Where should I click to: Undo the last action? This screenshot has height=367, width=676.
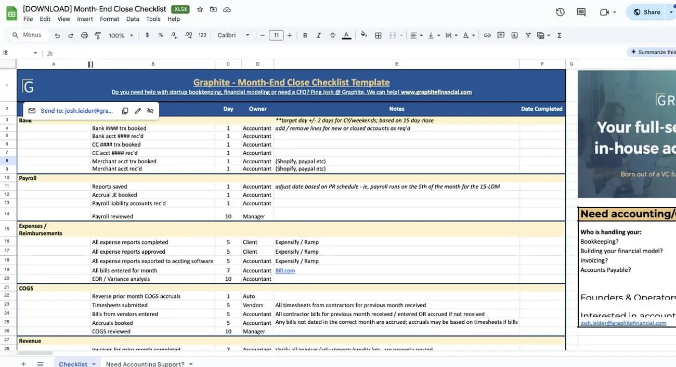[57, 35]
